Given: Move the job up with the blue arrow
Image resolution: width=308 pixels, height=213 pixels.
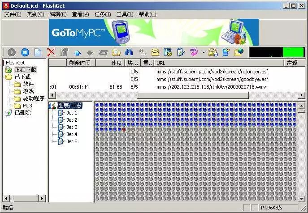Looking at the screenshot, I should pyautogui.click(x=77, y=52).
